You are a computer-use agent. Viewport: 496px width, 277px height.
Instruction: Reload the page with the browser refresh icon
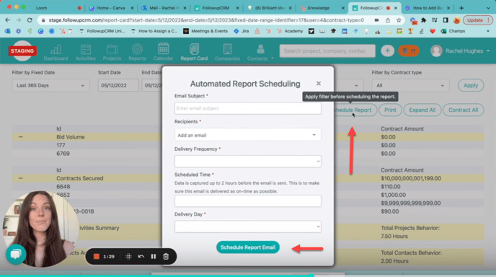[x=30, y=20]
